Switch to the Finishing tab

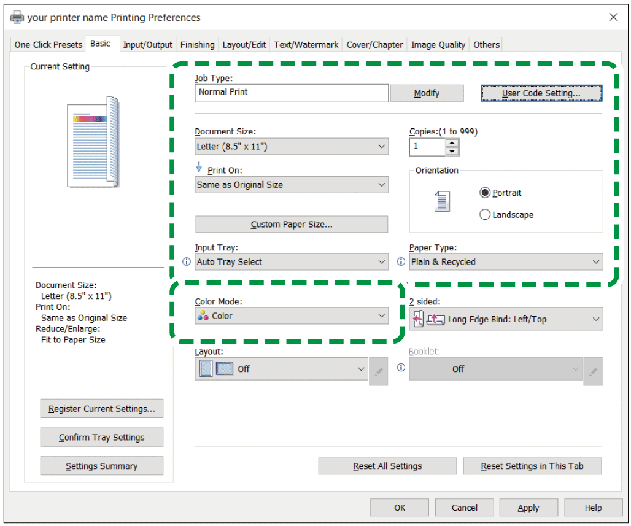tap(197, 45)
